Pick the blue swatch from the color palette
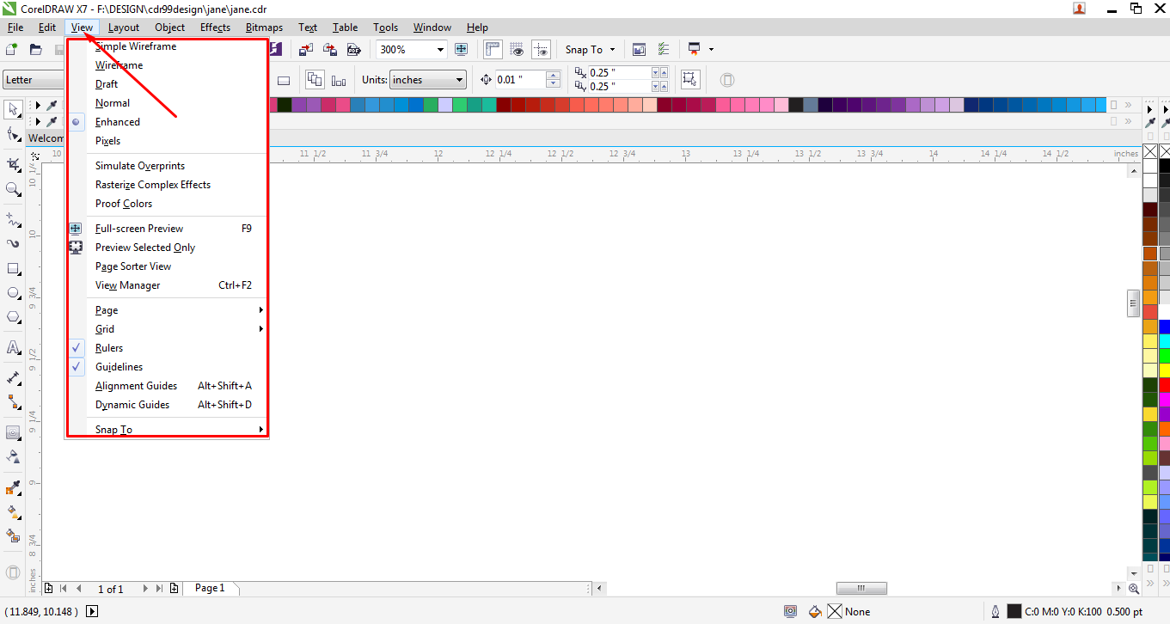 click(1164, 326)
